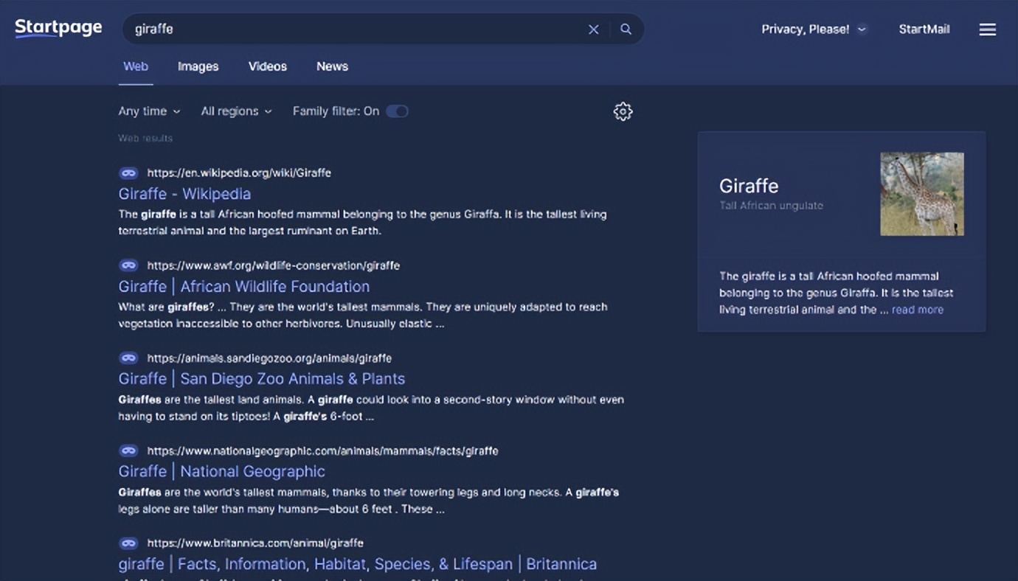Click anonymous view mask icon beside nationalgeographic URL
The width and height of the screenshot is (1018, 581).
click(x=128, y=450)
